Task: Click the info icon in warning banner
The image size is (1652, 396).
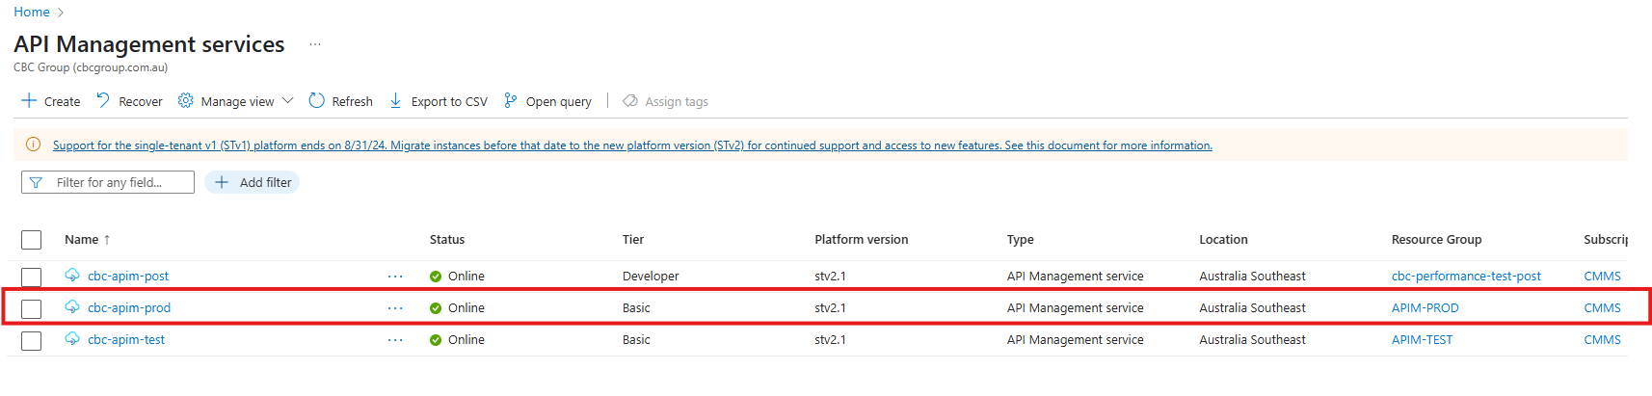Action: click(33, 145)
